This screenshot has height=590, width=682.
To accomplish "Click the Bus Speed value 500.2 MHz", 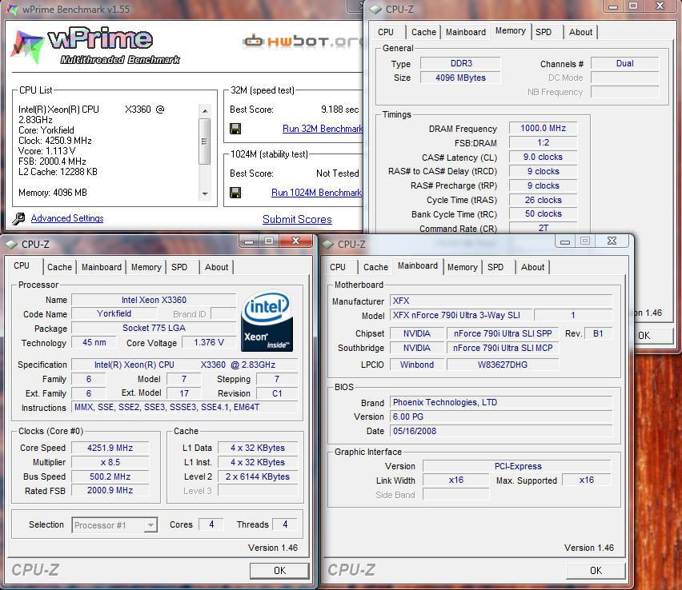I will (110, 476).
